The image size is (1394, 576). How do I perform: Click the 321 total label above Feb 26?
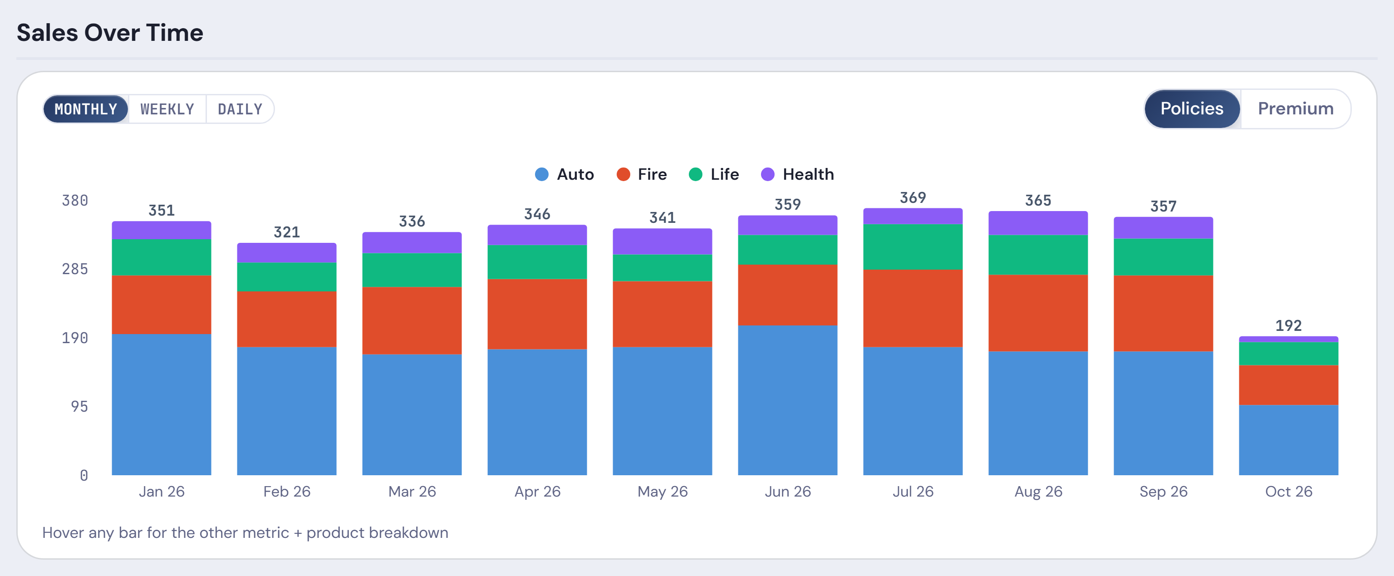pos(286,232)
